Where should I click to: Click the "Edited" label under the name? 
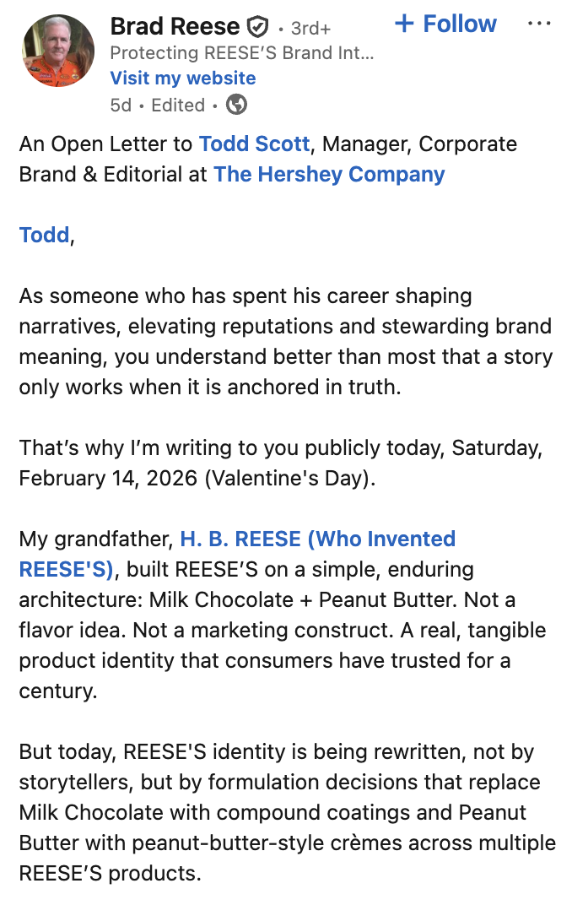click(178, 105)
